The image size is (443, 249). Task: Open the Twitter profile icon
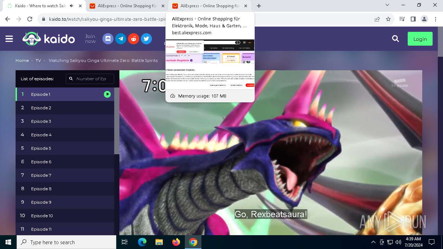pos(146,39)
